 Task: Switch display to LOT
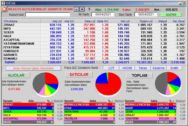click(111, 68)
